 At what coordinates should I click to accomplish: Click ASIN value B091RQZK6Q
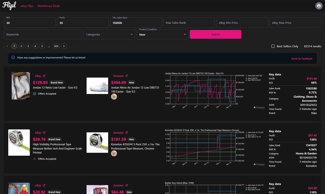point(308,105)
